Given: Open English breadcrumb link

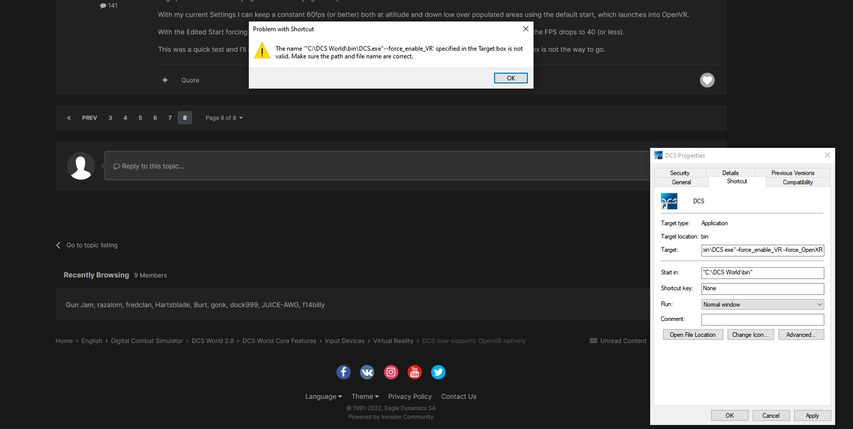Looking at the screenshot, I should tap(92, 341).
